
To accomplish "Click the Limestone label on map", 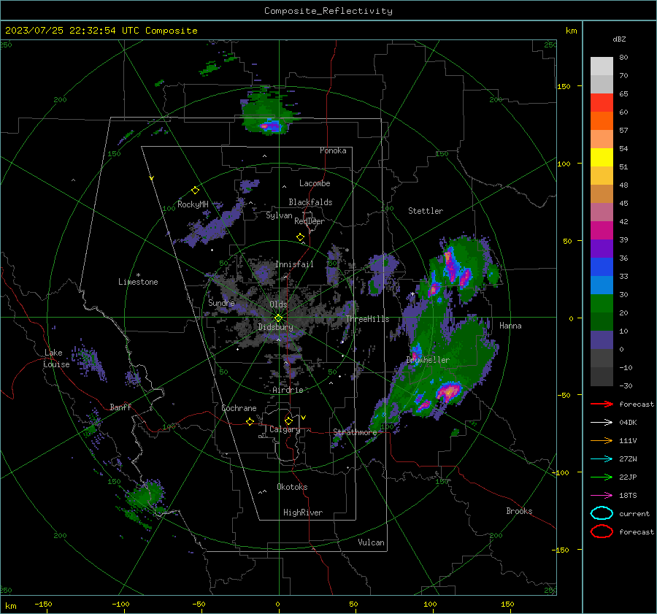I will (138, 282).
